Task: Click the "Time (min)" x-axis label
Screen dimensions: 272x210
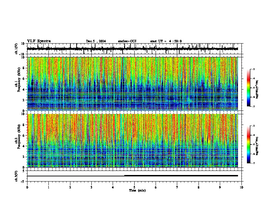Action: coord(137,190)
